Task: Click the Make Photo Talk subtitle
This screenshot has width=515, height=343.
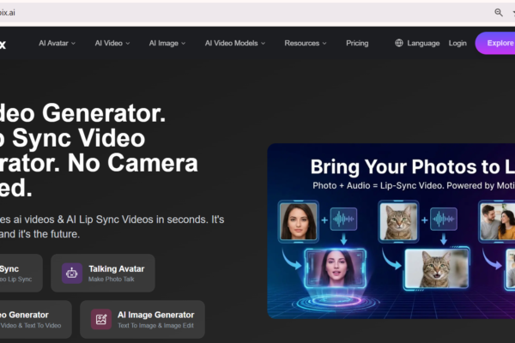Action: (x=112, y=280)
